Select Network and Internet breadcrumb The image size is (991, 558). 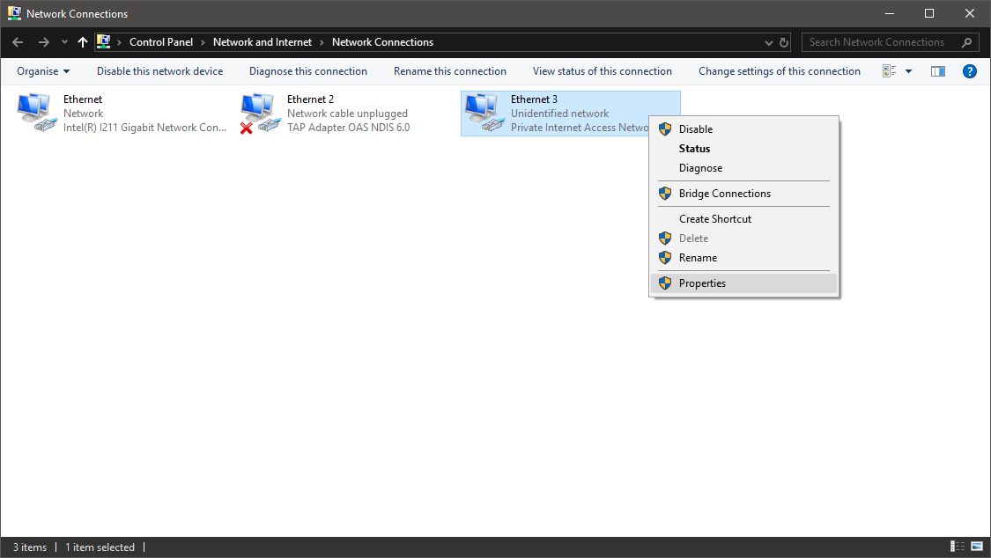263,42
